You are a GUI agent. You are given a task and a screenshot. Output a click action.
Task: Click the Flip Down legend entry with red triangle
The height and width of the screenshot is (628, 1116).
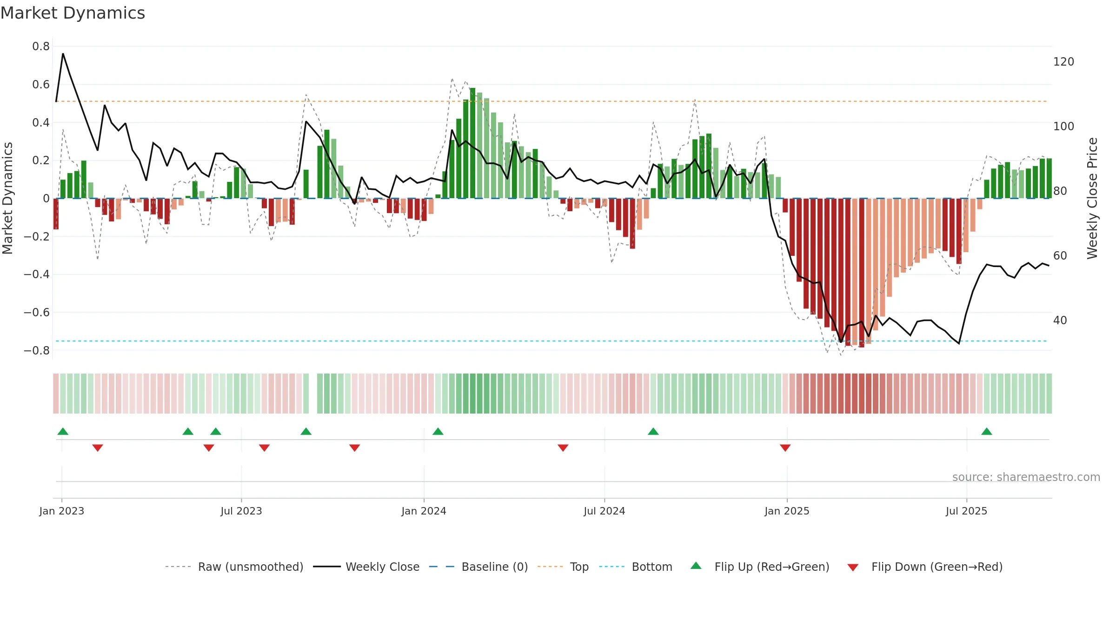point(925,567)
